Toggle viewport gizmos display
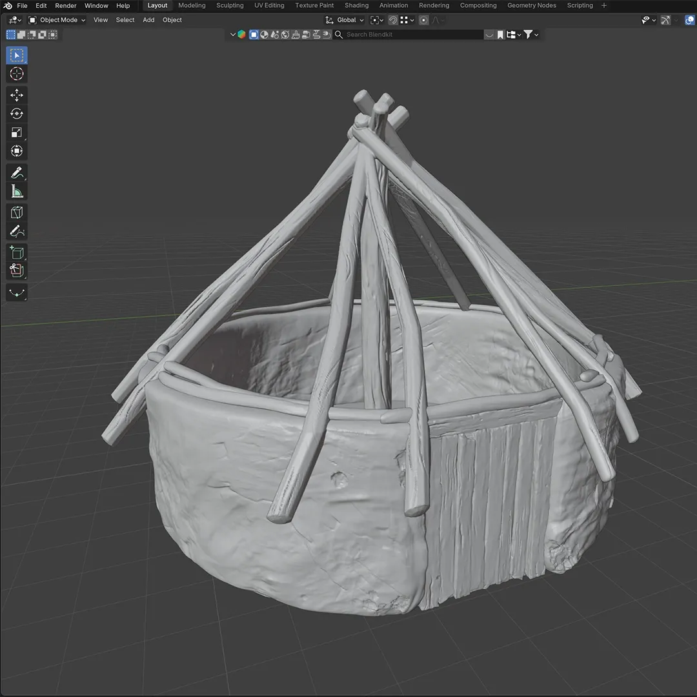697x697 pixels. pyautogui.click(x=665, y=20)
